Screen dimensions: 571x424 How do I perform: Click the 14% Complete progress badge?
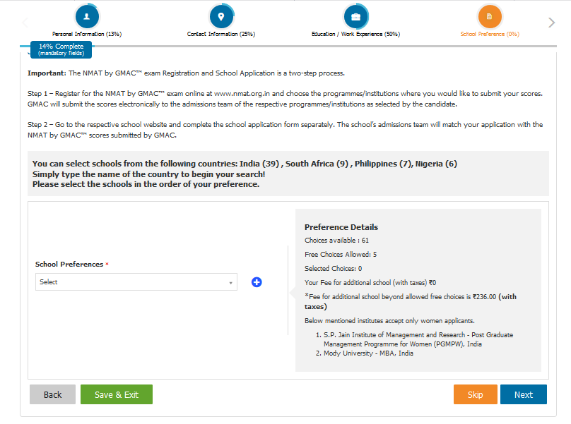point(60,49)
